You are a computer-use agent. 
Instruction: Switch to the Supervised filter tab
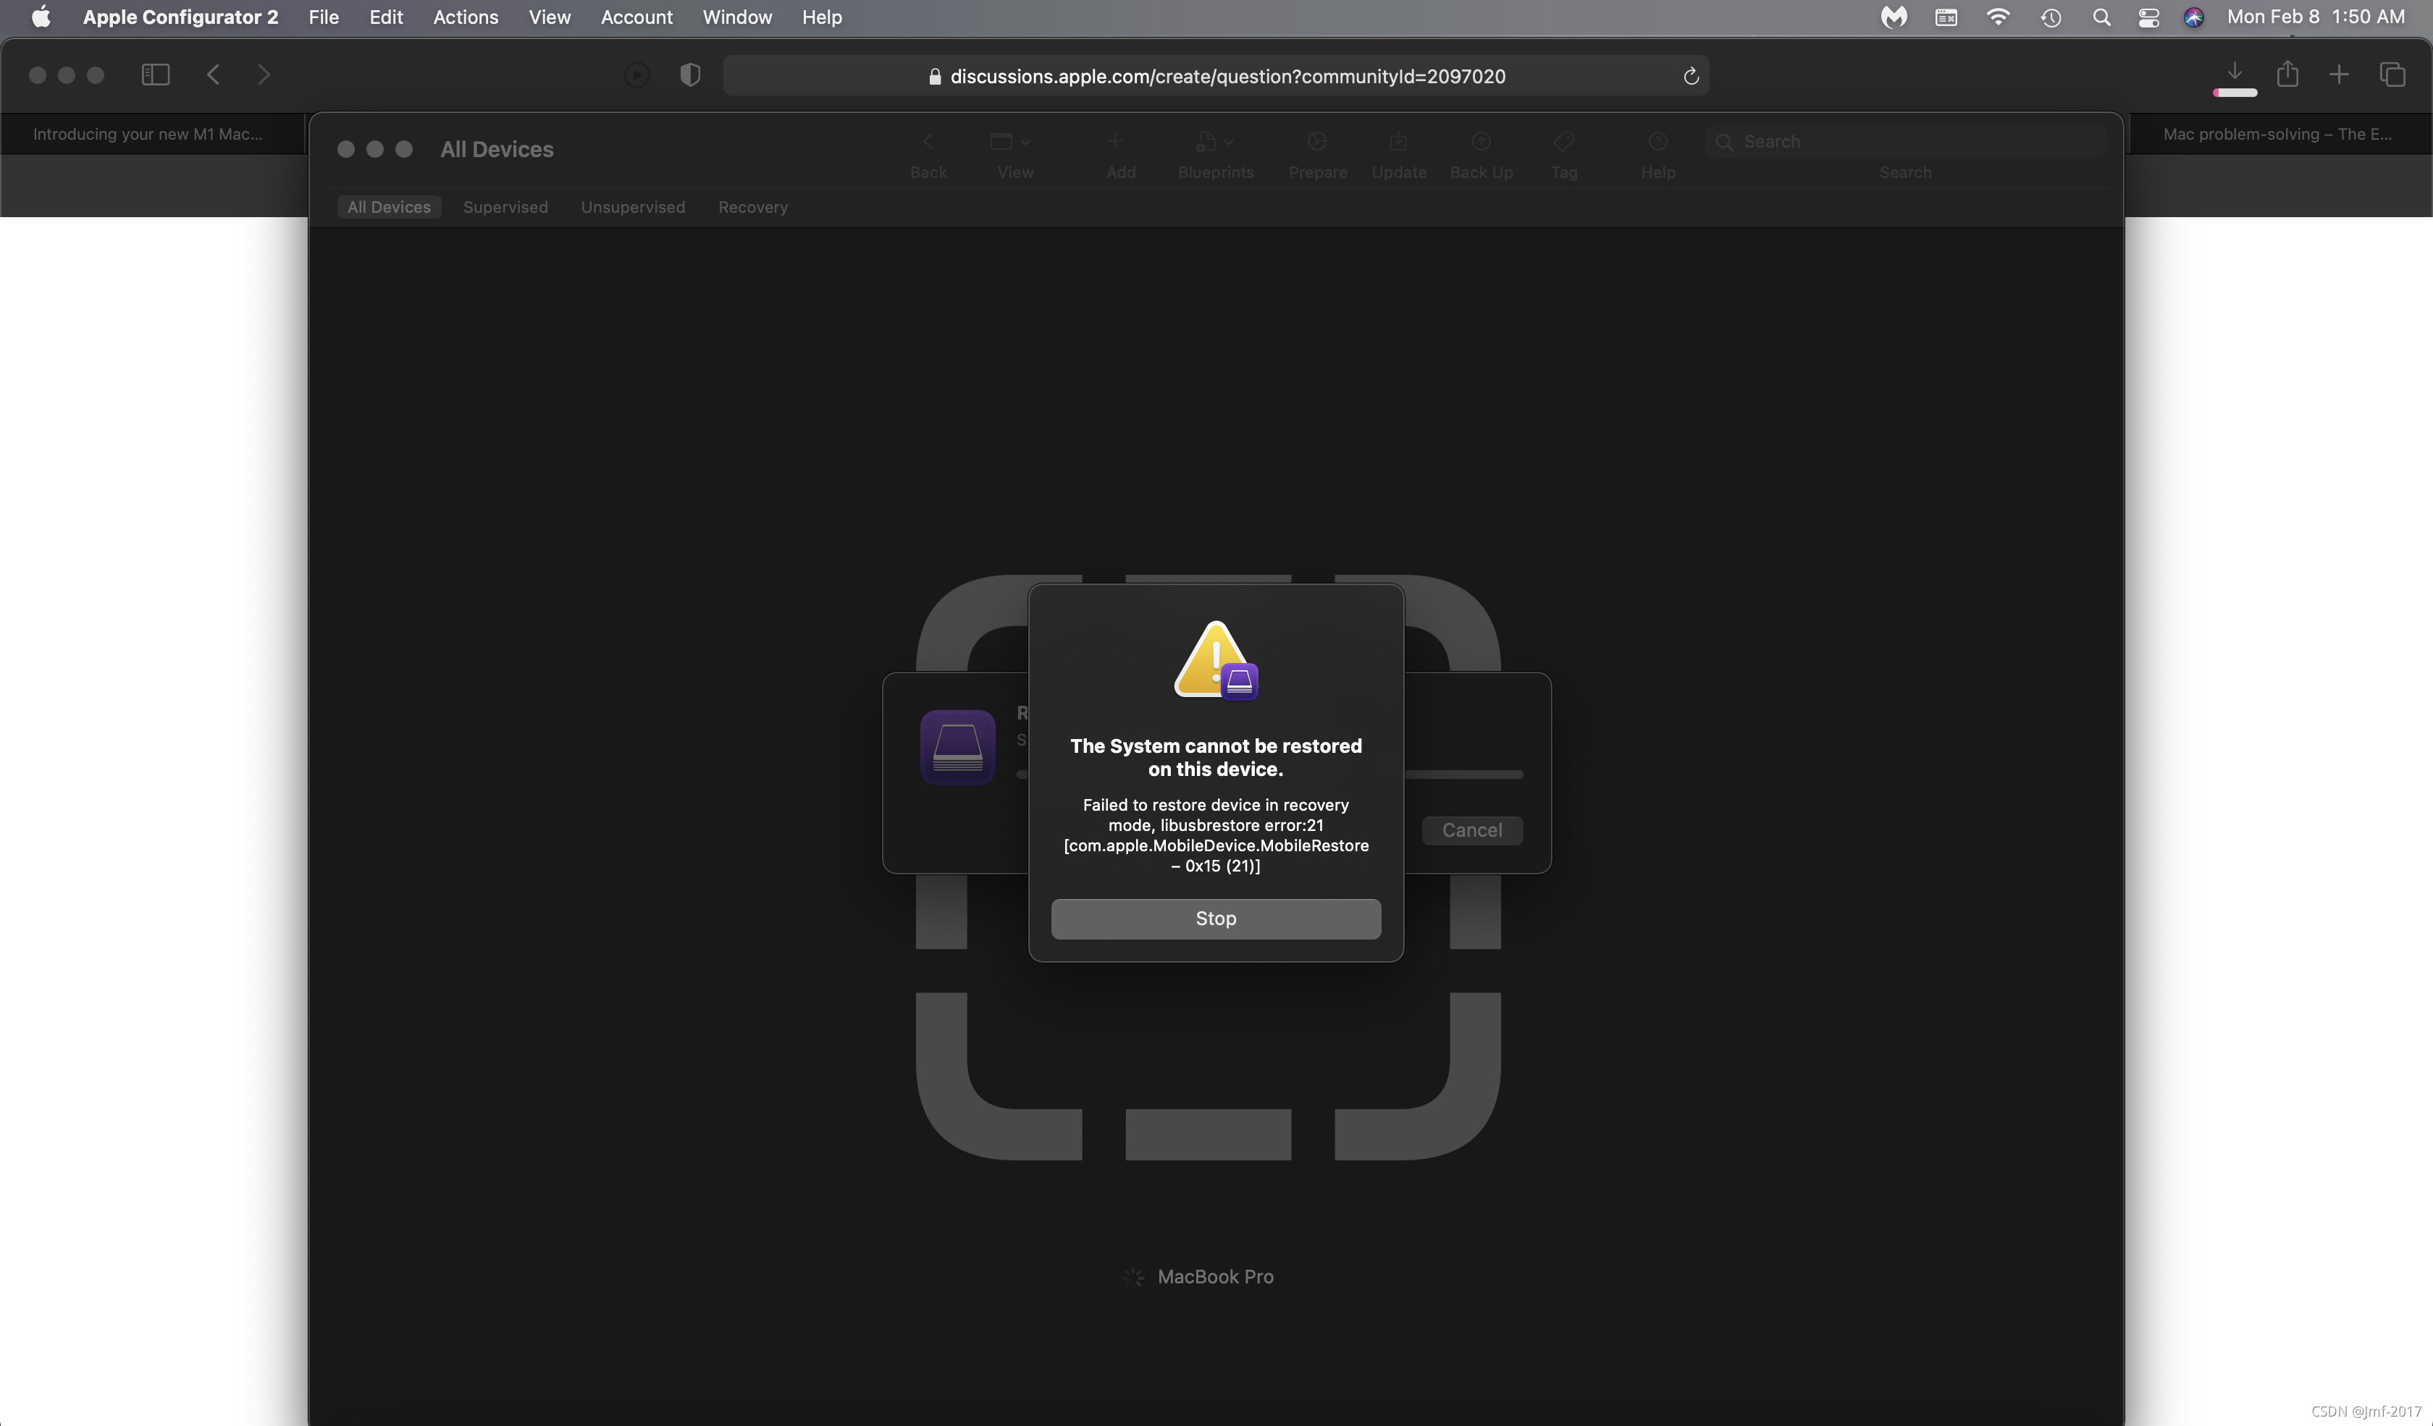tap(505, 208)
